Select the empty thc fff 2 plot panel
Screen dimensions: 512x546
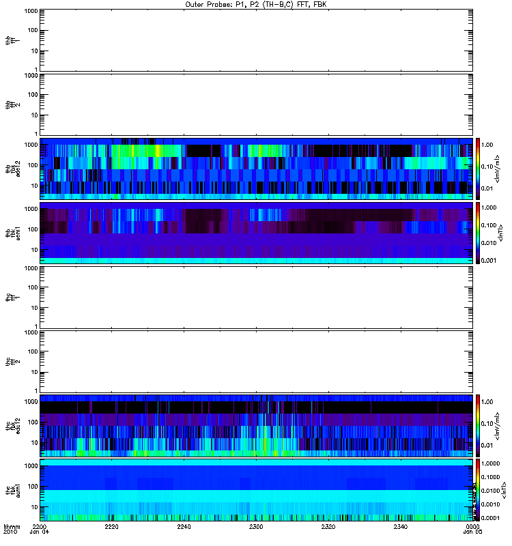tap(257, 362)
